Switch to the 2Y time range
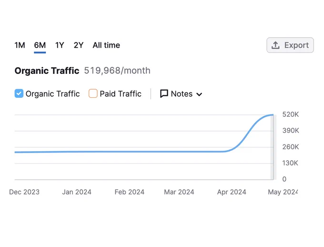324x247 pixels. [x=79, y=45]
